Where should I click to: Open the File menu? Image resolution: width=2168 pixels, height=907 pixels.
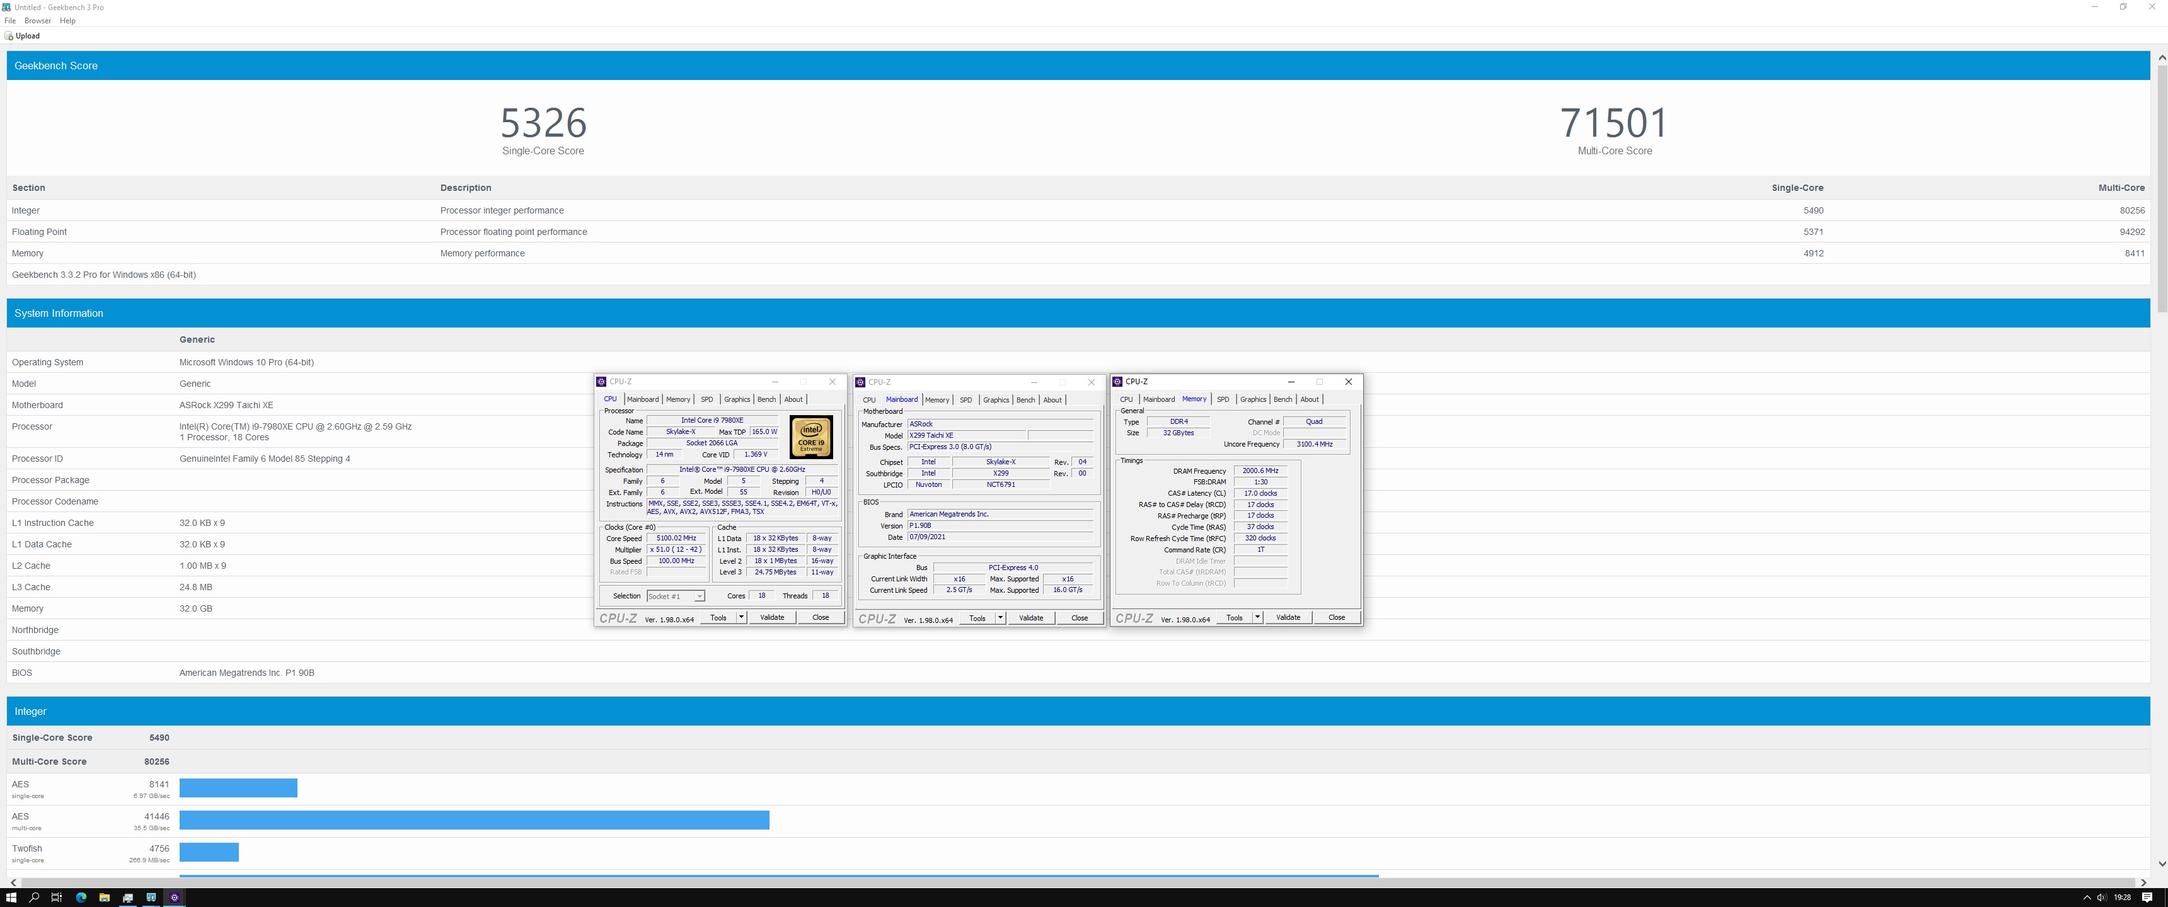pyautogui.click(x=10, y=21)
